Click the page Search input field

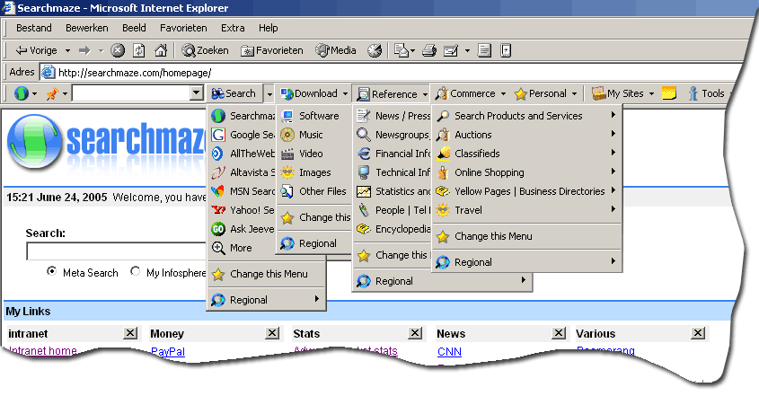pos(116,251)
